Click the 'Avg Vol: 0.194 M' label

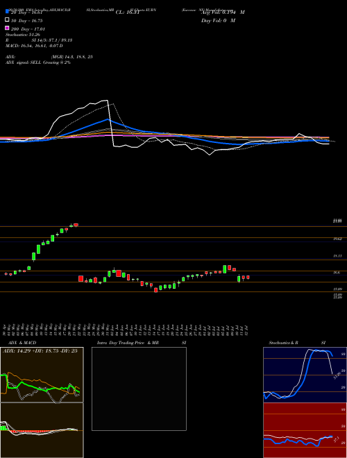pyautogui.click(x=223, y=12)
